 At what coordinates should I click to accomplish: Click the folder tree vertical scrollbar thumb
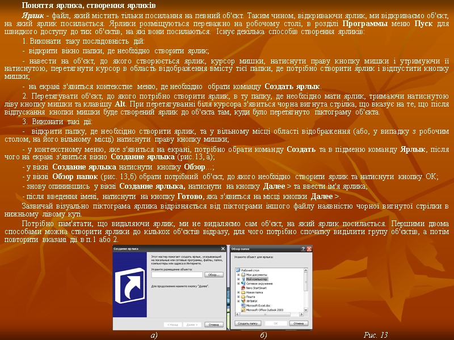pyautogui.click(x=306, y=282)
